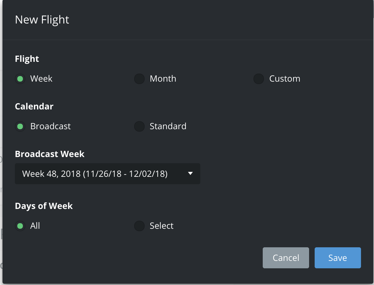Click the Days of Week heading
The width and height of the screenshot is (374, 285).
44,206
